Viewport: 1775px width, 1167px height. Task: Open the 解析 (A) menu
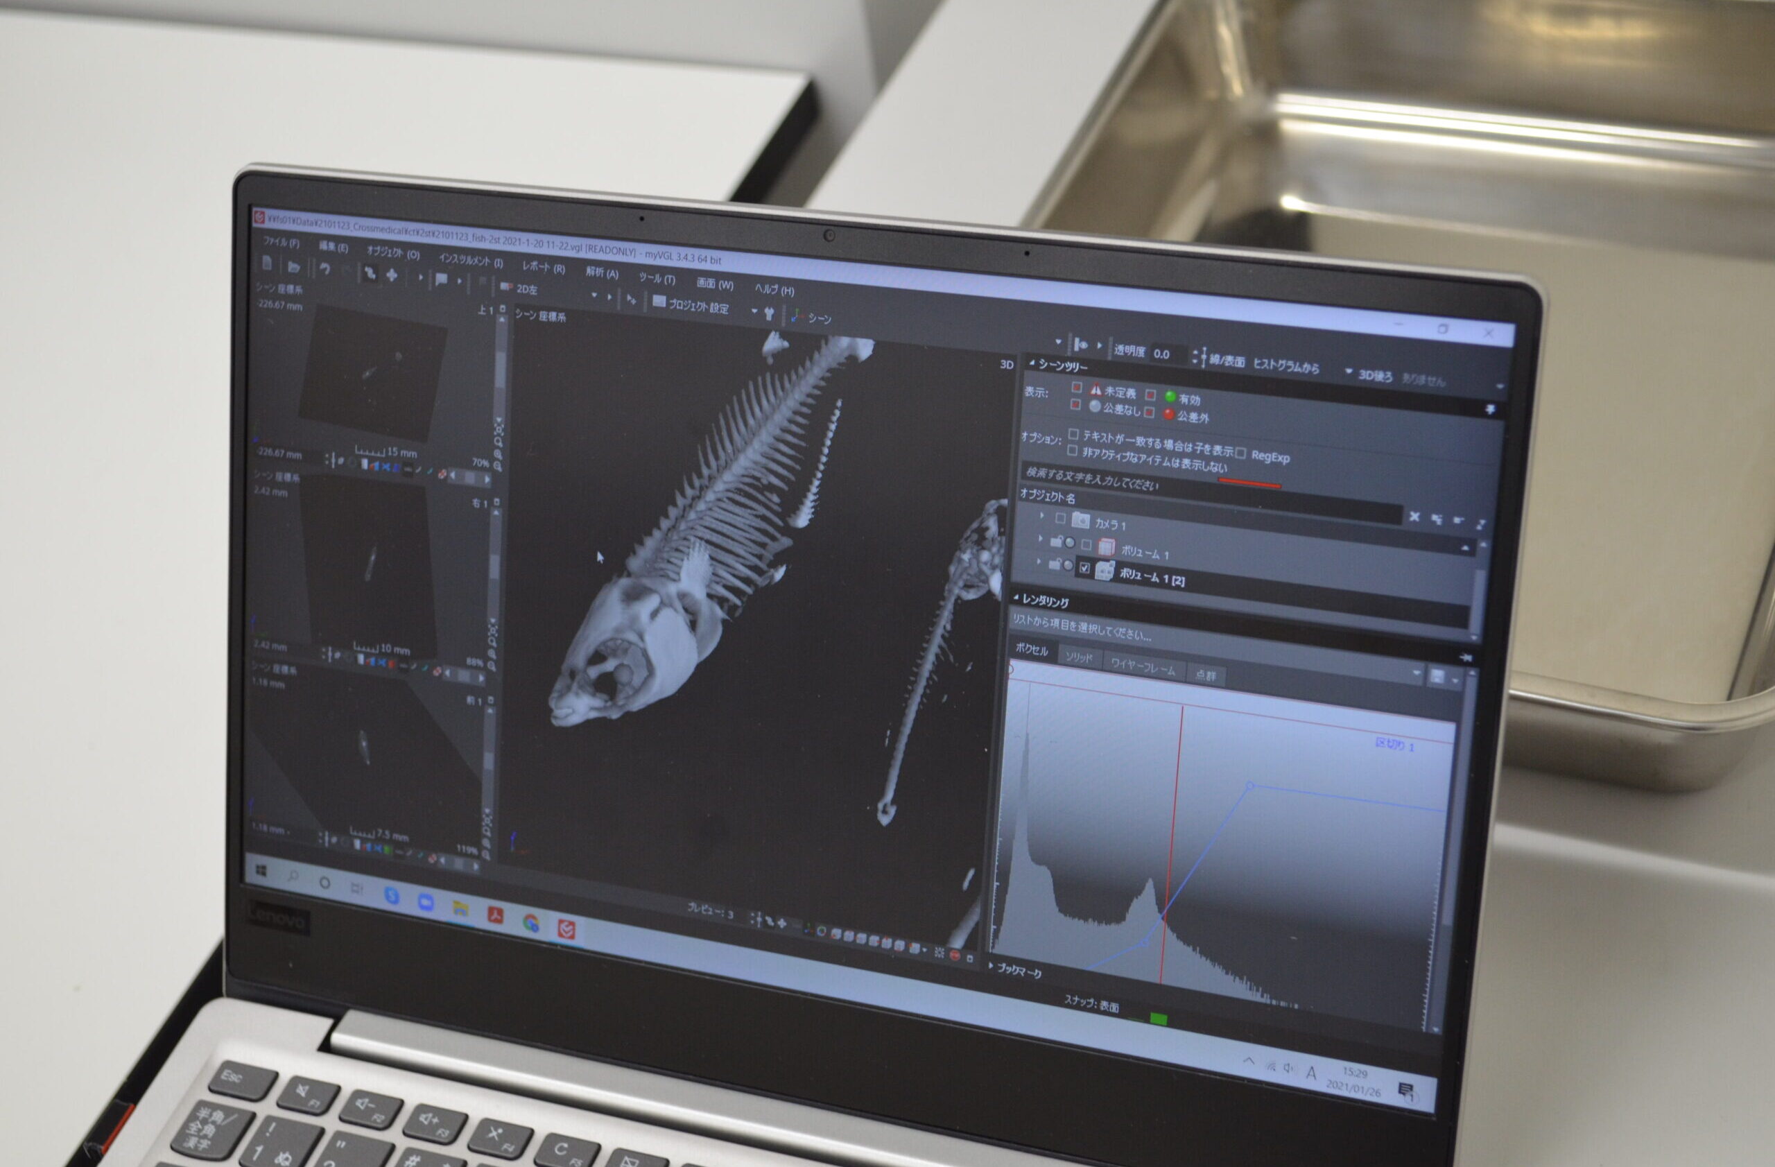click(x=601, y=273)
